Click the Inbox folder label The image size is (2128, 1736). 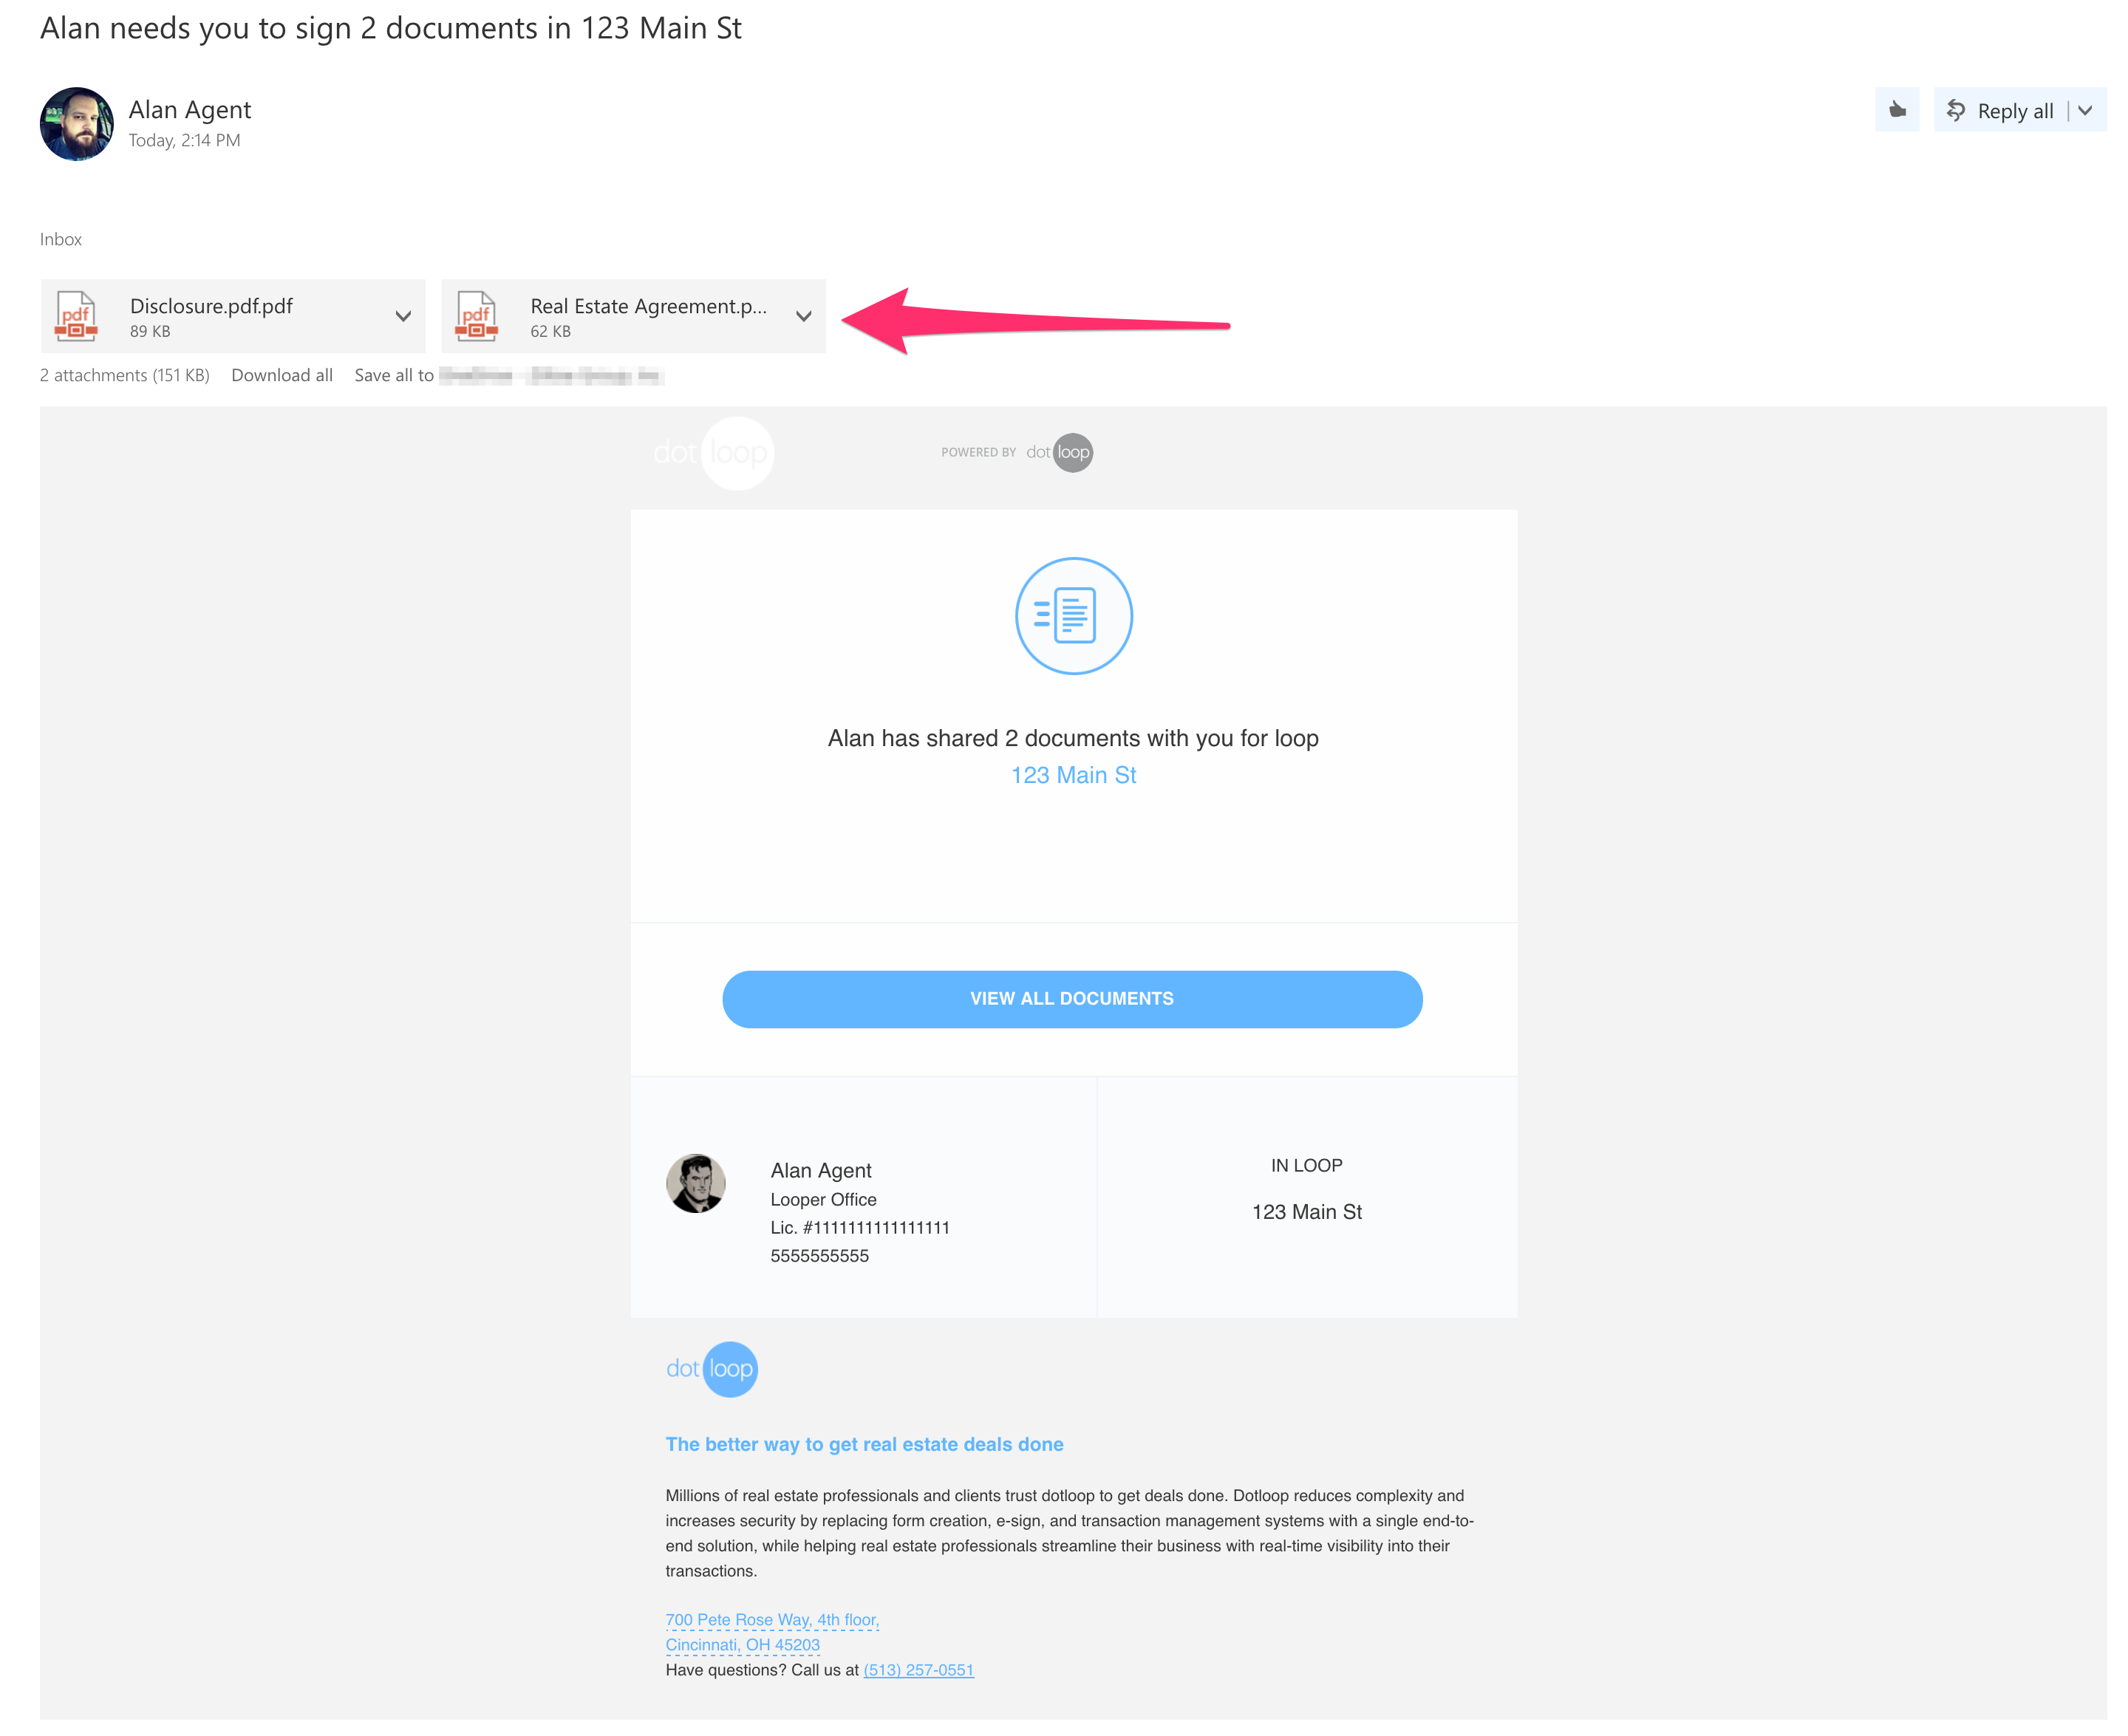point(61,239)
